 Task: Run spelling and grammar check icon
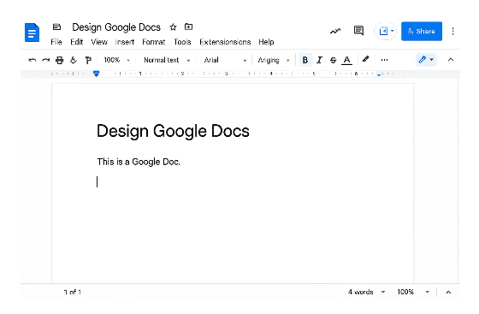(x=74, y=60)
